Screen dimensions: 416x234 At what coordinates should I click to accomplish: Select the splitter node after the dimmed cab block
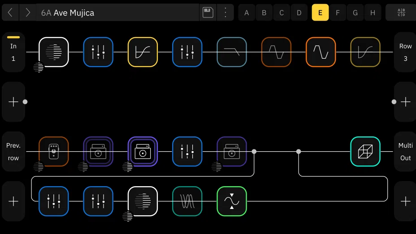254,151
